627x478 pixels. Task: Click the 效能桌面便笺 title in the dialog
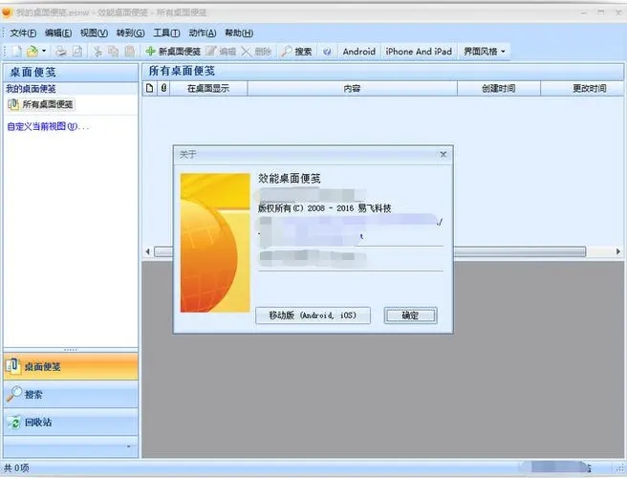[x=289, y=179]
